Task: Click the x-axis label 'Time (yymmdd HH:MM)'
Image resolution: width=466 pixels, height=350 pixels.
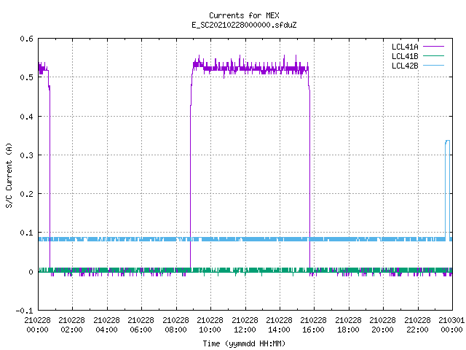Action: (244, 343)
